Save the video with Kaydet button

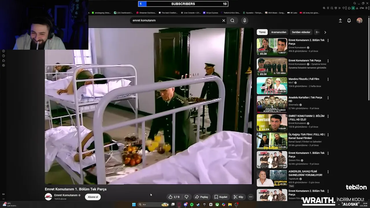(x=221, y=197)
